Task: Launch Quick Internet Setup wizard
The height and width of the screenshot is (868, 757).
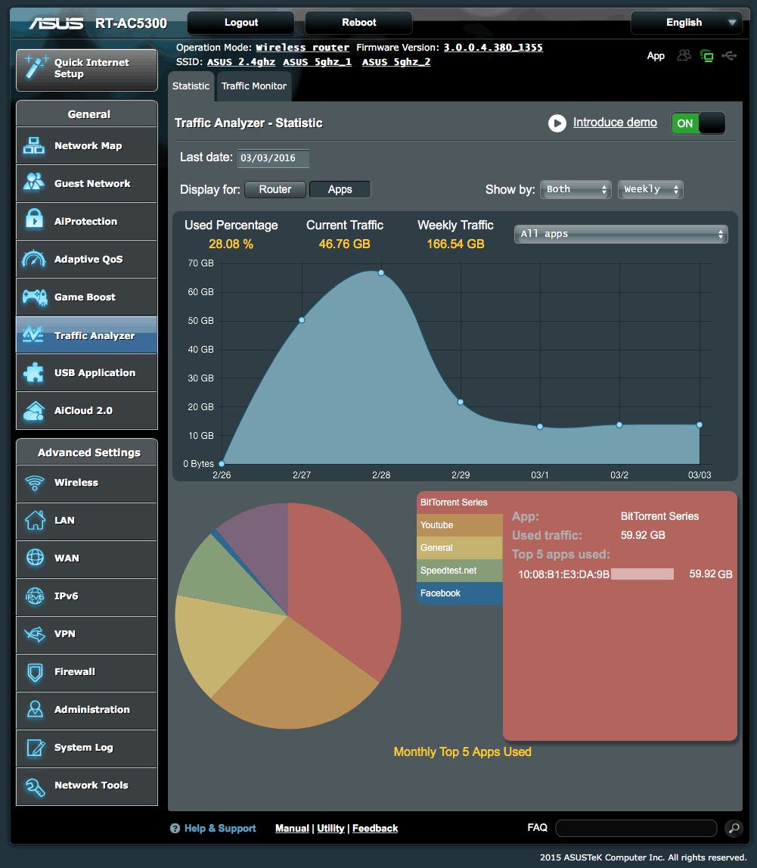Action: (86, 70)
